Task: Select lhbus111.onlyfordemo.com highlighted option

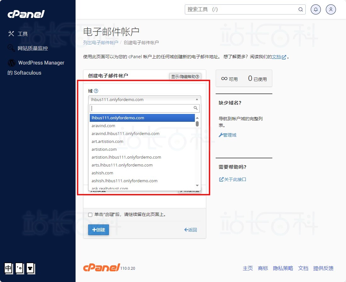Action: pyautogui.click(x=142, y=118)
